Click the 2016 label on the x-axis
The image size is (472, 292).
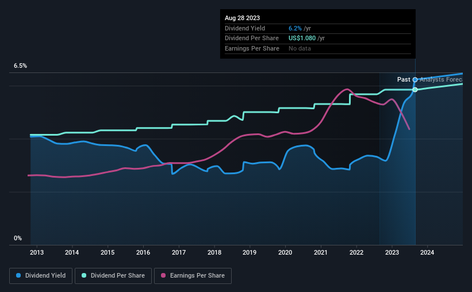tap(143, 252)
